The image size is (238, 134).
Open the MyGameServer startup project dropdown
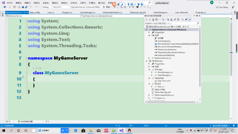pos(86,7)
